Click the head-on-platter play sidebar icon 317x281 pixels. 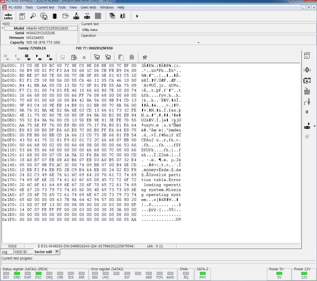[307, 126]
